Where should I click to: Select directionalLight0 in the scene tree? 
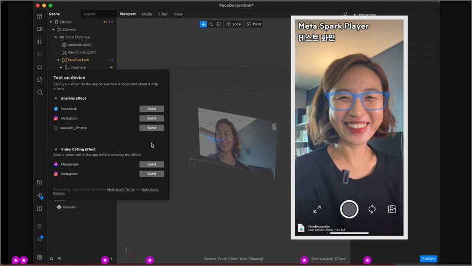pos(82,52)
